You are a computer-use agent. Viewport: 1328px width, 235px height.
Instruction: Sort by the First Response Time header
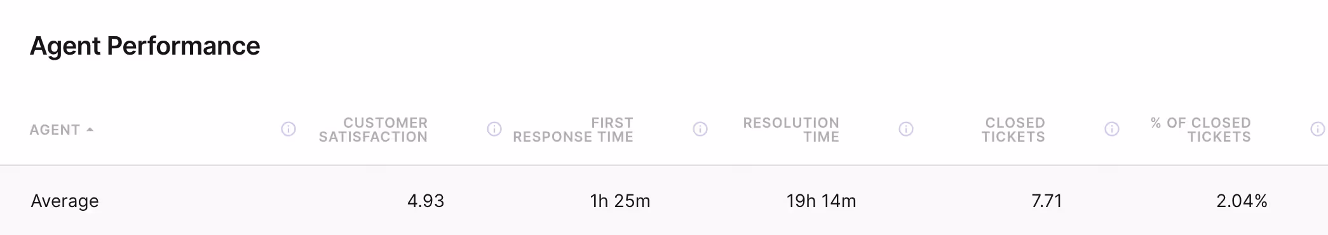573,130
